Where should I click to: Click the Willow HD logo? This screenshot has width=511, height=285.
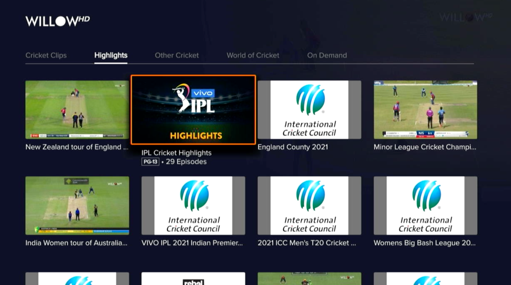[58, 21]
